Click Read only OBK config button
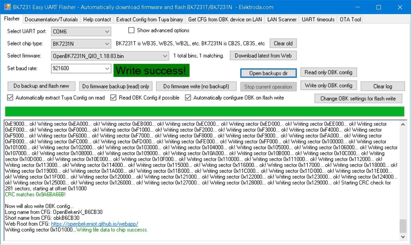 (x=328, y=72)
